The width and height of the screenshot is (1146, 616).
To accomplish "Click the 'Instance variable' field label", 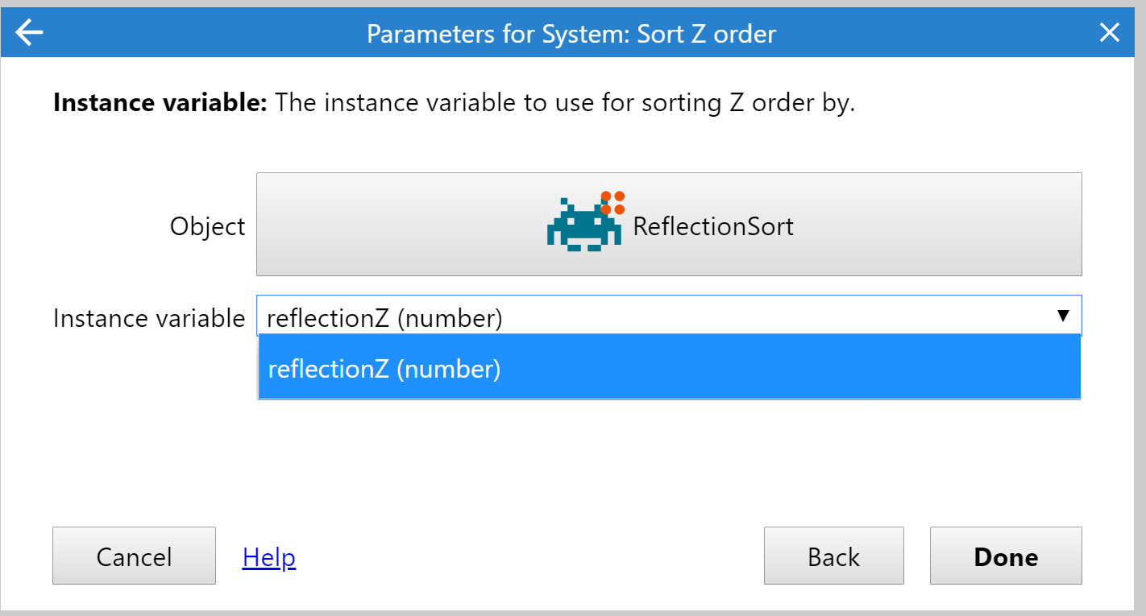I will point(149,318).
